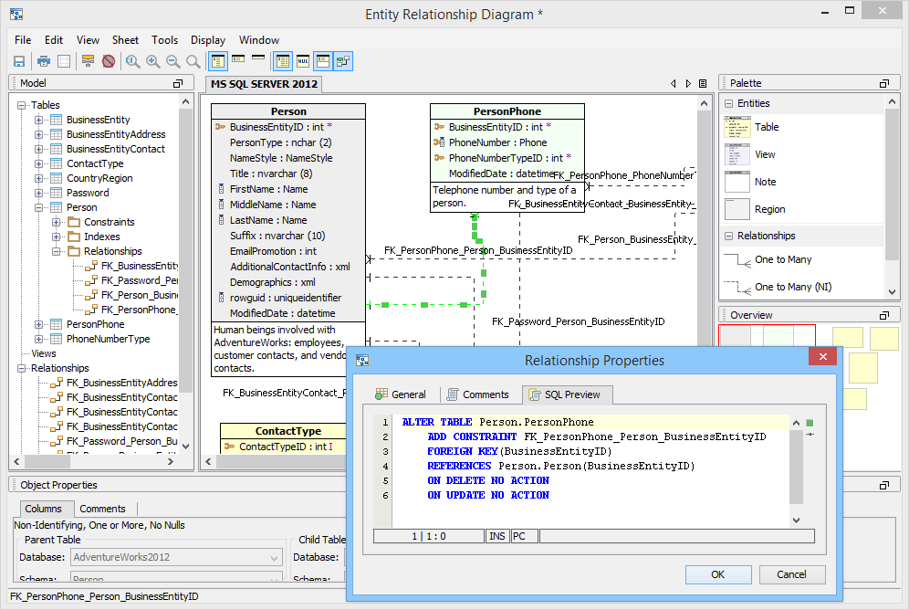909x610 pixels.
Task: Switch to the Comments tab in Relationship Properties
Action: tap(477, 394)
